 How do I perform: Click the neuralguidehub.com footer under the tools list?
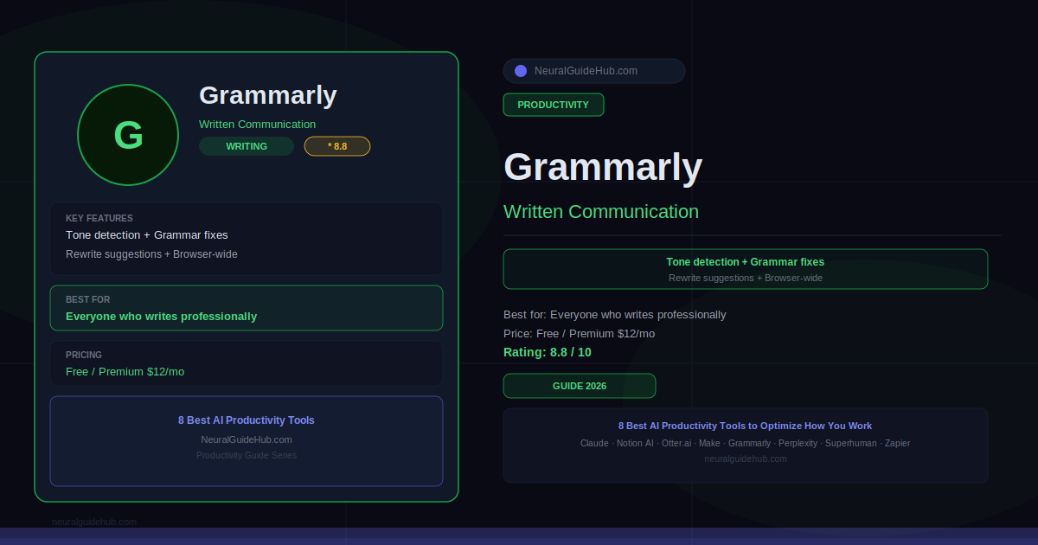[x=745, y=458]
